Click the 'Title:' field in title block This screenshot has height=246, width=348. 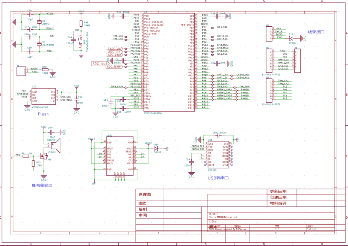pos(213,222)
